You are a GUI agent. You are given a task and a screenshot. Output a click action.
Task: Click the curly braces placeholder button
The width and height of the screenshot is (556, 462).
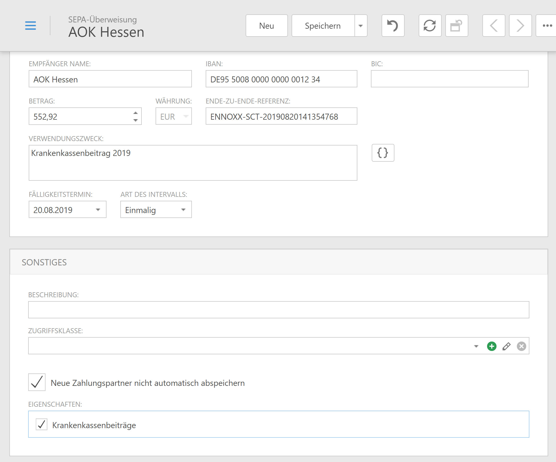coord(383,153)
